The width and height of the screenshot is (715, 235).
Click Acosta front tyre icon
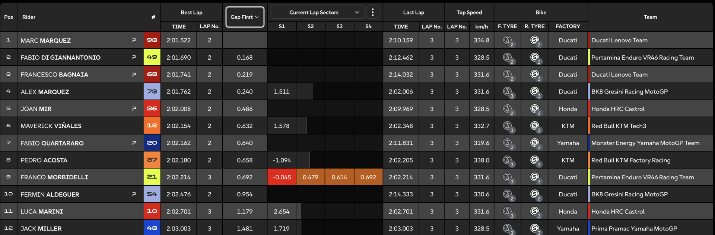(508, 160)
